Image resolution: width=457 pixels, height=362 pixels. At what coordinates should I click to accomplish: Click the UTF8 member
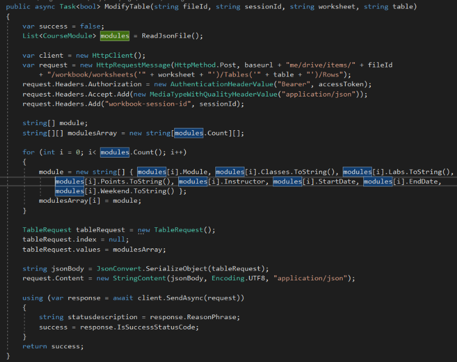coord(256,278)
